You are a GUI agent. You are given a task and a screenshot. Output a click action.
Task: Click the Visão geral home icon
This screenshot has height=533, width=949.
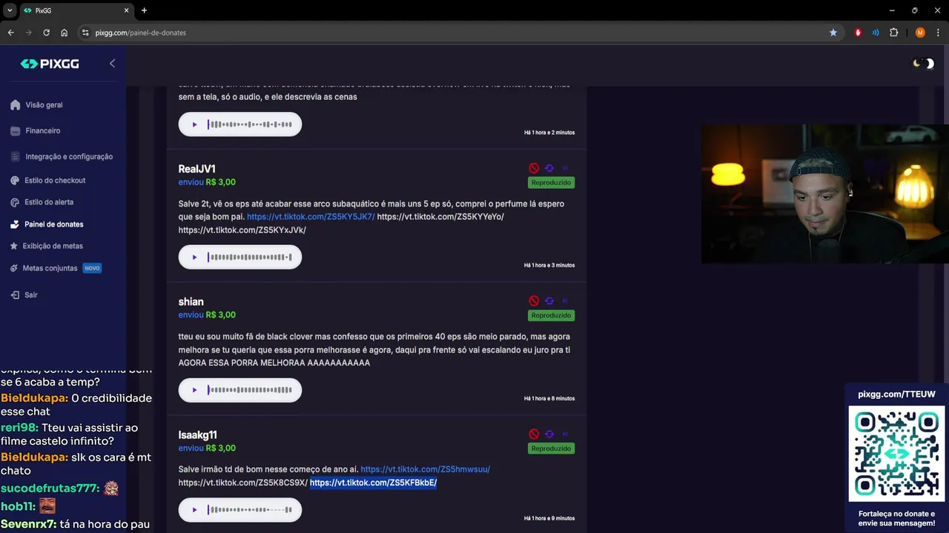point(16,105)
